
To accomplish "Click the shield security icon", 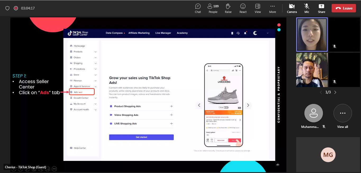I will coord(7,8).
